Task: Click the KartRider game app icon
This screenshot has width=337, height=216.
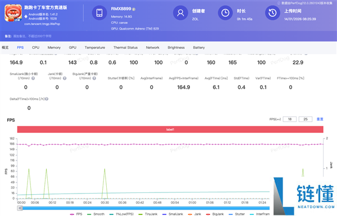Action: [13, 13]
